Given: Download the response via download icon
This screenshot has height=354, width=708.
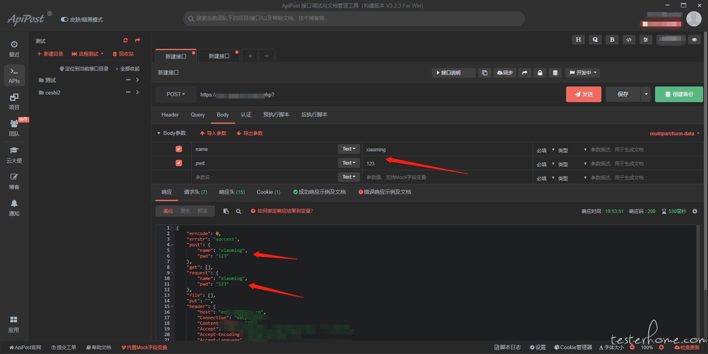Looking at the screenshot, I should pos(695,211).
